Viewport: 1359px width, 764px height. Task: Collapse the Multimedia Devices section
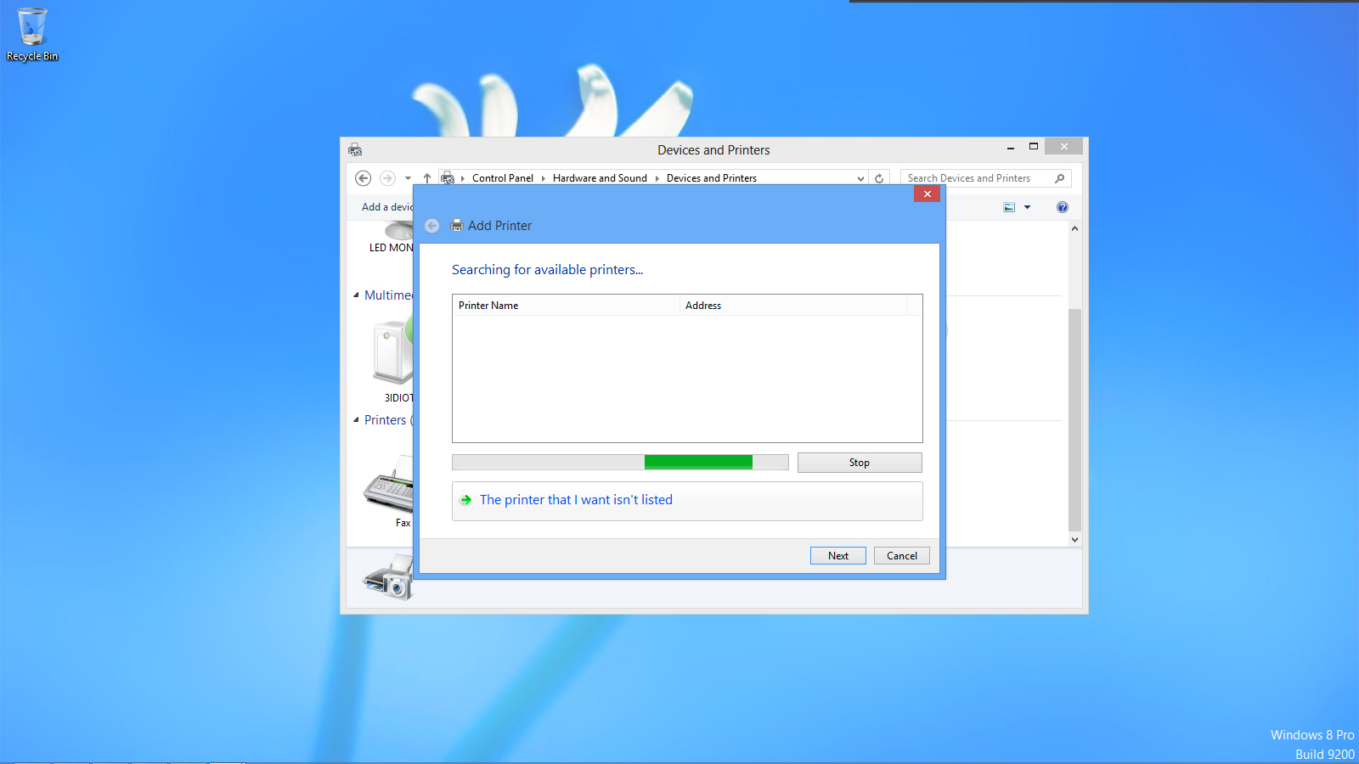[358, 295]
